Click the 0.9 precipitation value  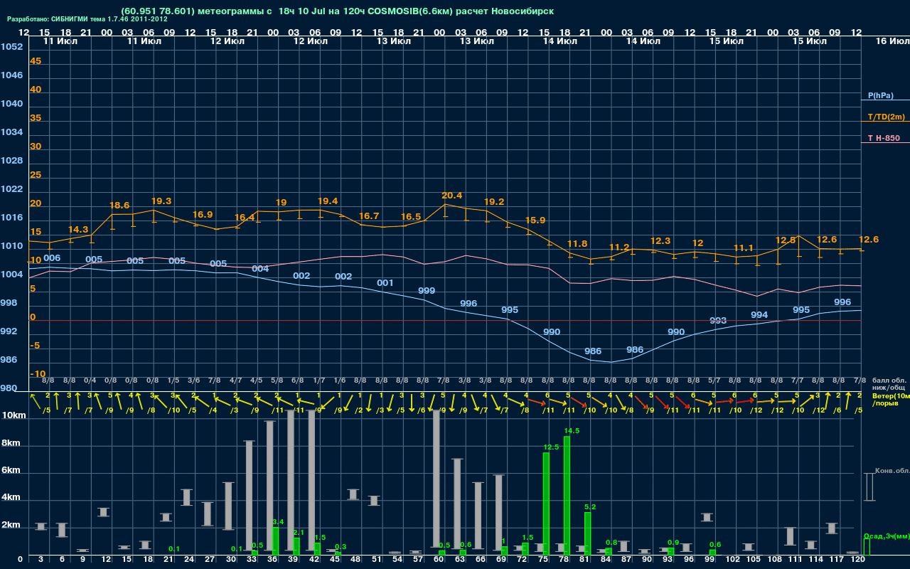(673, 543)
